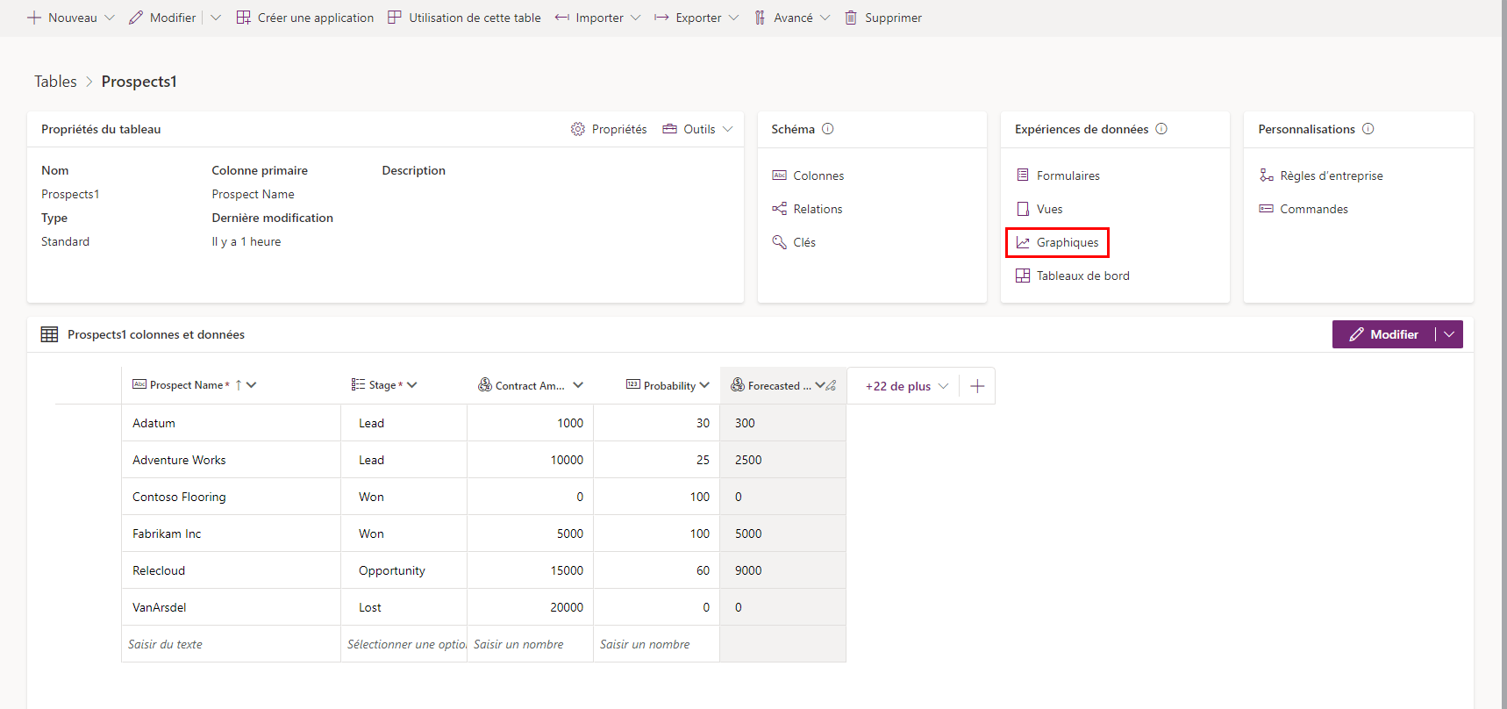Click the Outils toolbox icon
This screenshot has height=709, width=1507.
point(670,129)
